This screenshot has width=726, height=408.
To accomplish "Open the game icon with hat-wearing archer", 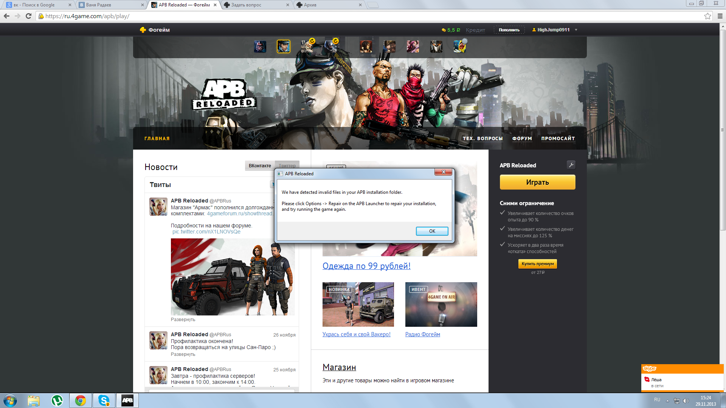I will (389, 46).
